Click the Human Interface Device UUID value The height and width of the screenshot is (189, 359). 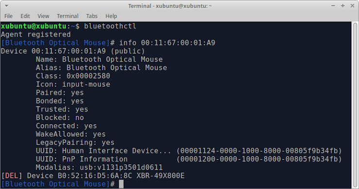tap(259, 151)
